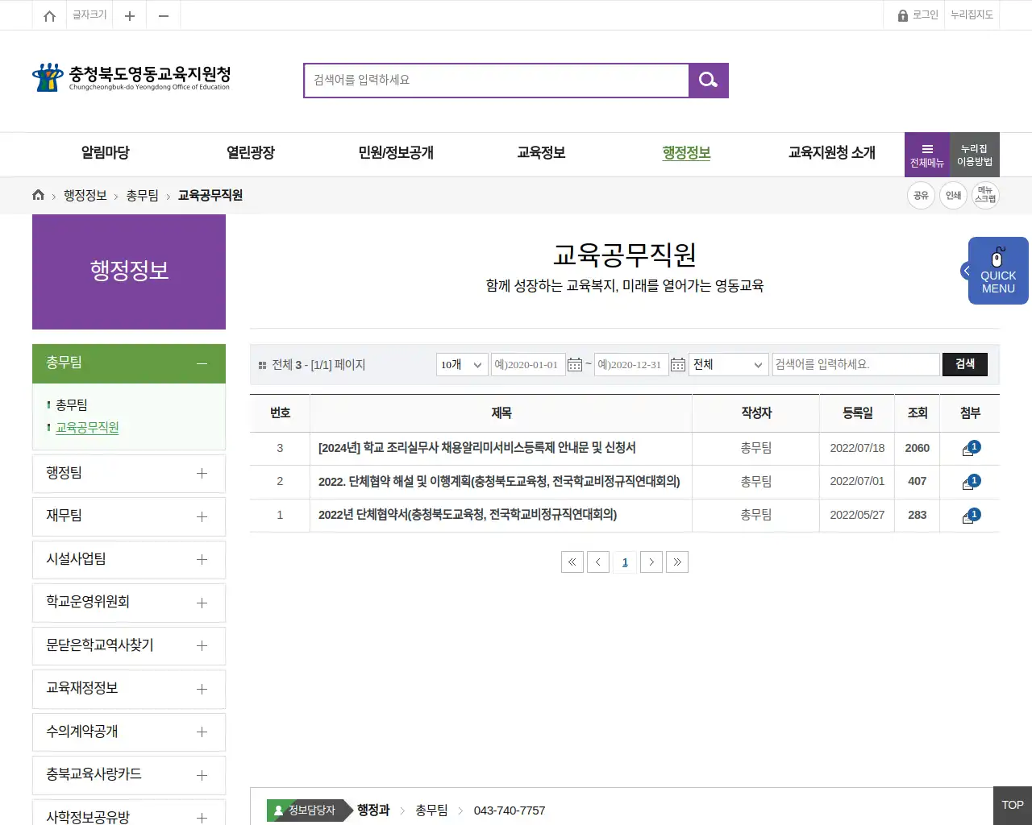Screen dimensions: 1032x825
Task: Expand the 문닫은학교역사찾기 sidebar section
Action: [x=129, y=646]
